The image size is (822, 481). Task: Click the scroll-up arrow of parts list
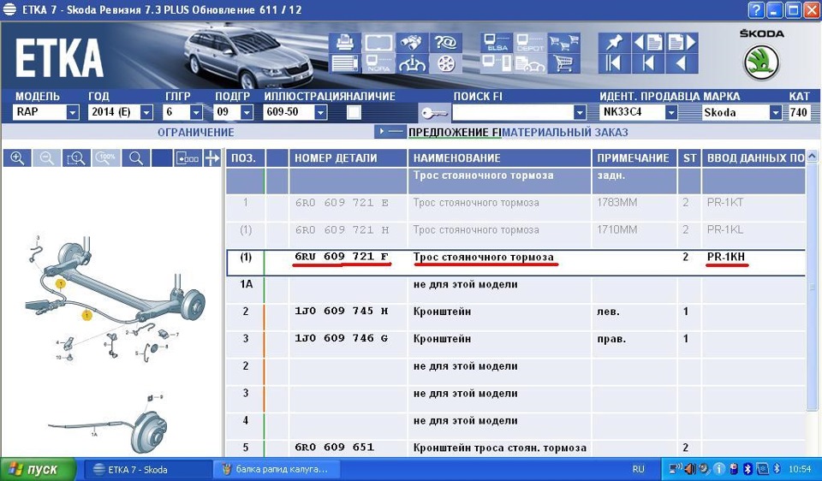click(x=812, y=156)
